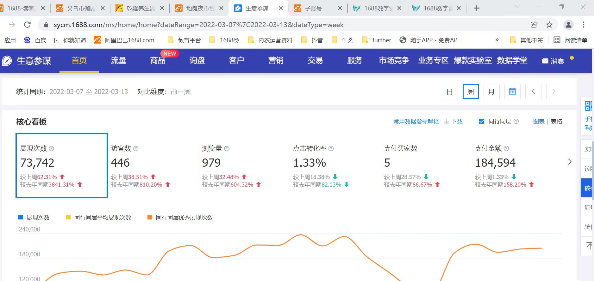The image size is (594, 281).
Task: Click the 下载 download link
Action: pyautogui.click(x=453, y=122)
